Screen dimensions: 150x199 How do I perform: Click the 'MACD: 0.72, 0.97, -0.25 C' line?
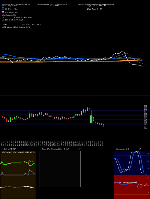13,20
